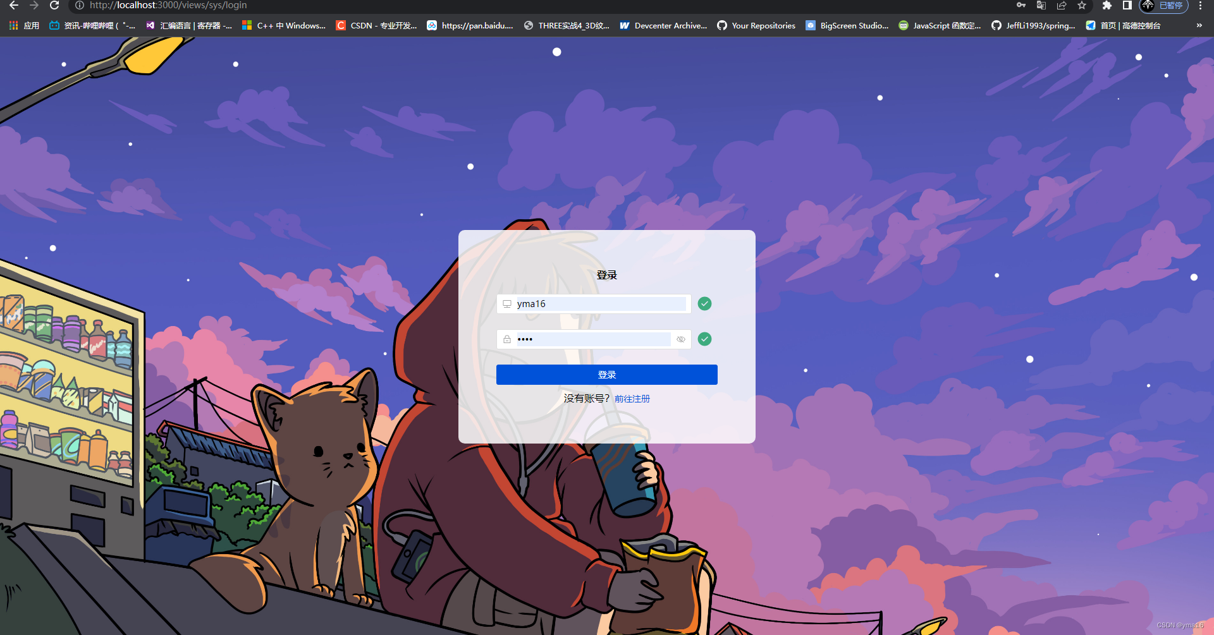
Task: Open the JeffLi1993/spring bookmark
Action: tap(1034, 25)
